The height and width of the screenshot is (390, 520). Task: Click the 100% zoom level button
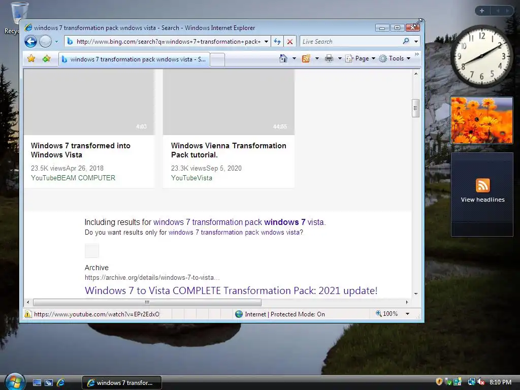[x=386, y=314]
